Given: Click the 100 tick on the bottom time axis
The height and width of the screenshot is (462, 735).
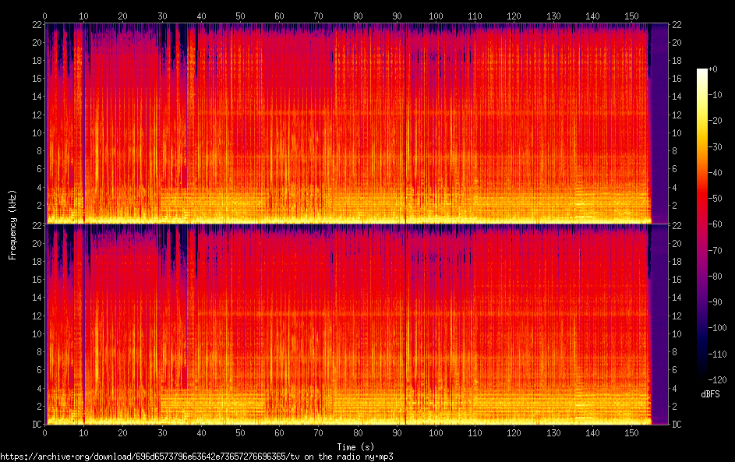Looking at the screenshot, I should pyautogui.click(x=436, y=432).
